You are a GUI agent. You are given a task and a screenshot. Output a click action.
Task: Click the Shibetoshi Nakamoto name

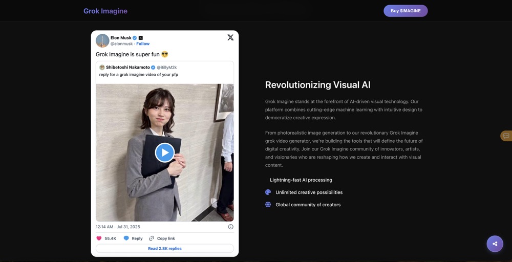coord(127,67)
